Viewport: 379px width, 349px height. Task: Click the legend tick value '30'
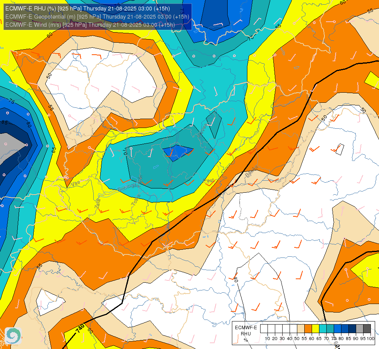282,339
